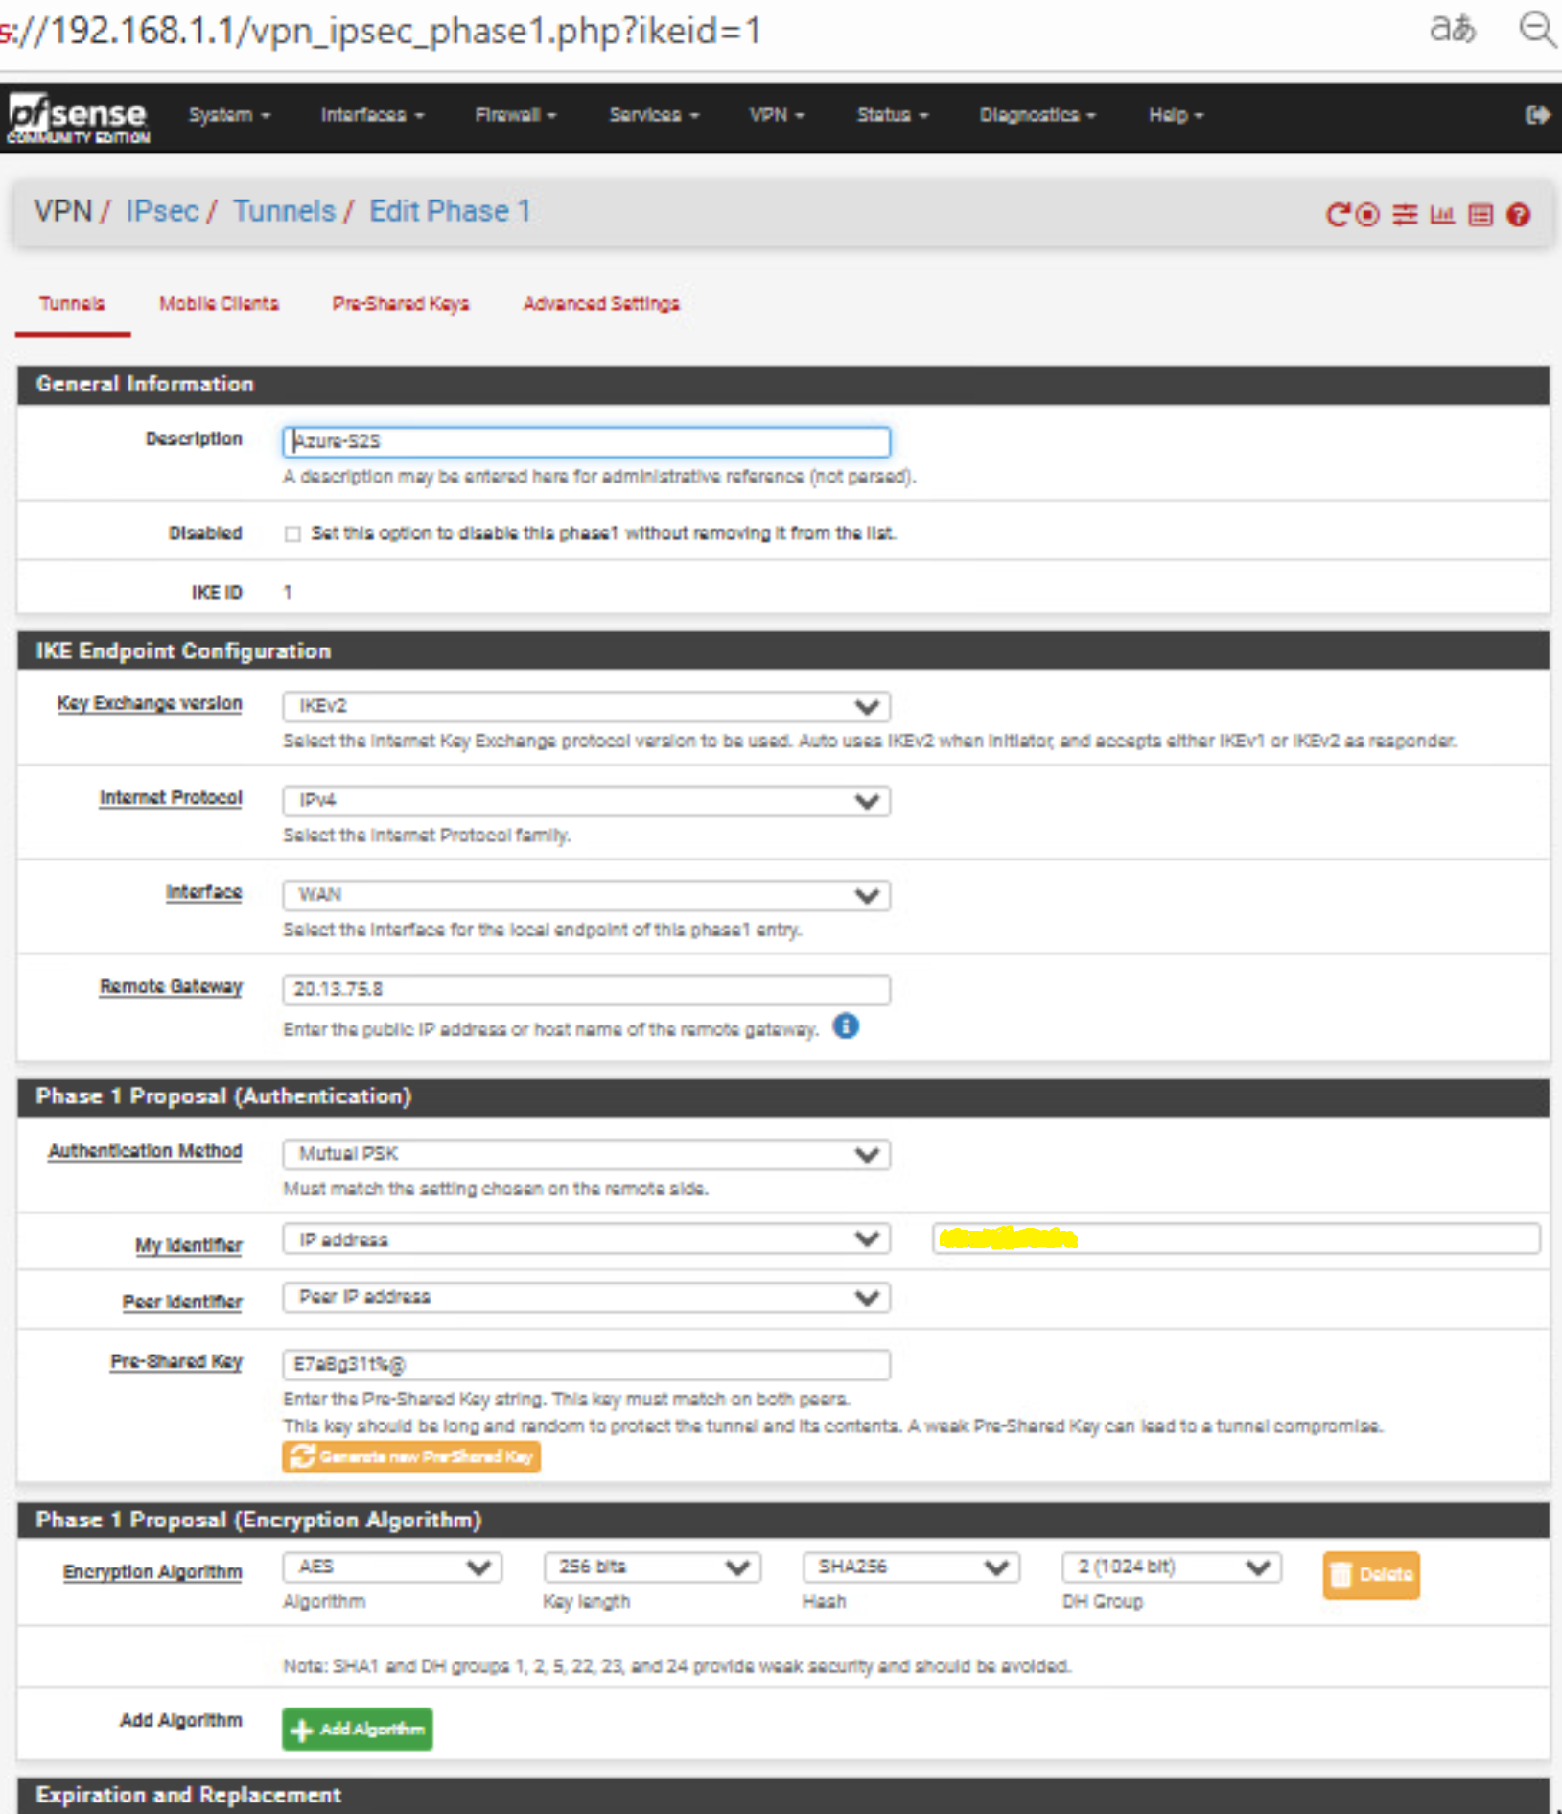Click the stop service icon
Image resolution: width=1562 pixels, height=1814 pixels.
(x=1368, y=215)
